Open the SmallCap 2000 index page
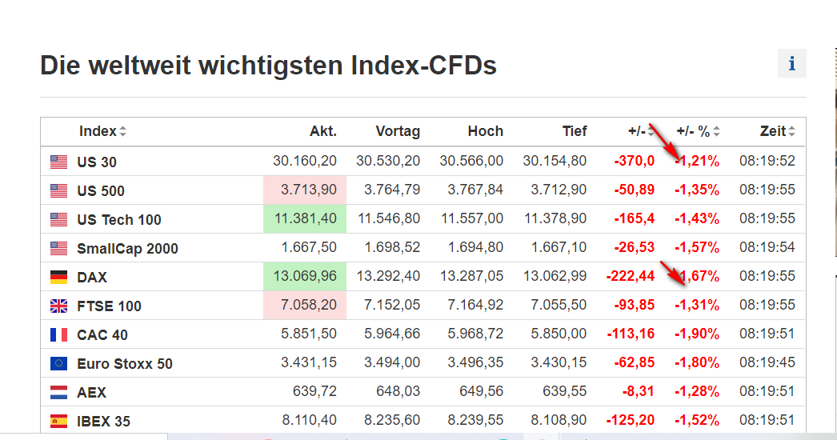The width and height of the screenshot is (837, 440). (x=127, y=249)
